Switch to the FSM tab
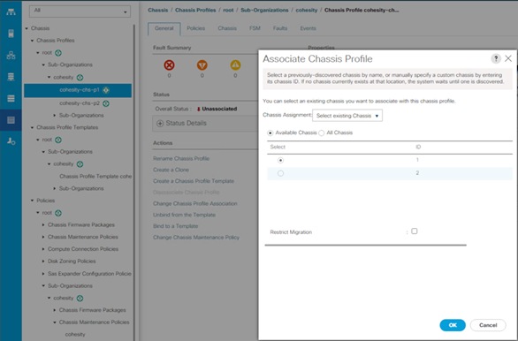Image resolution: width=518 pixels, height=341 pixels. (255, 28)
